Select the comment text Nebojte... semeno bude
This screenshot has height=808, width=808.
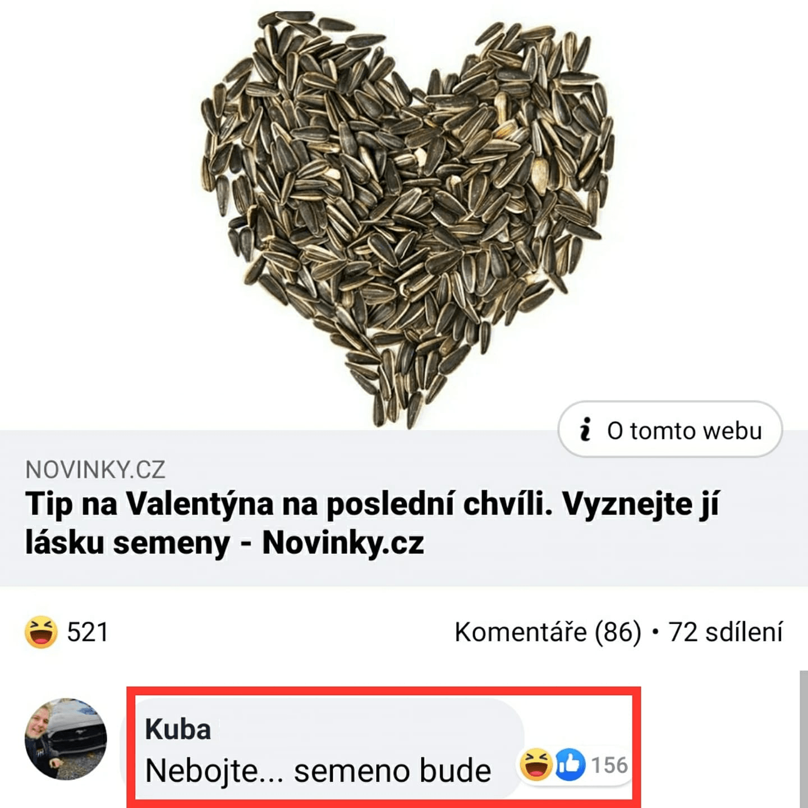pyautogui.click(x=318, y=770)
